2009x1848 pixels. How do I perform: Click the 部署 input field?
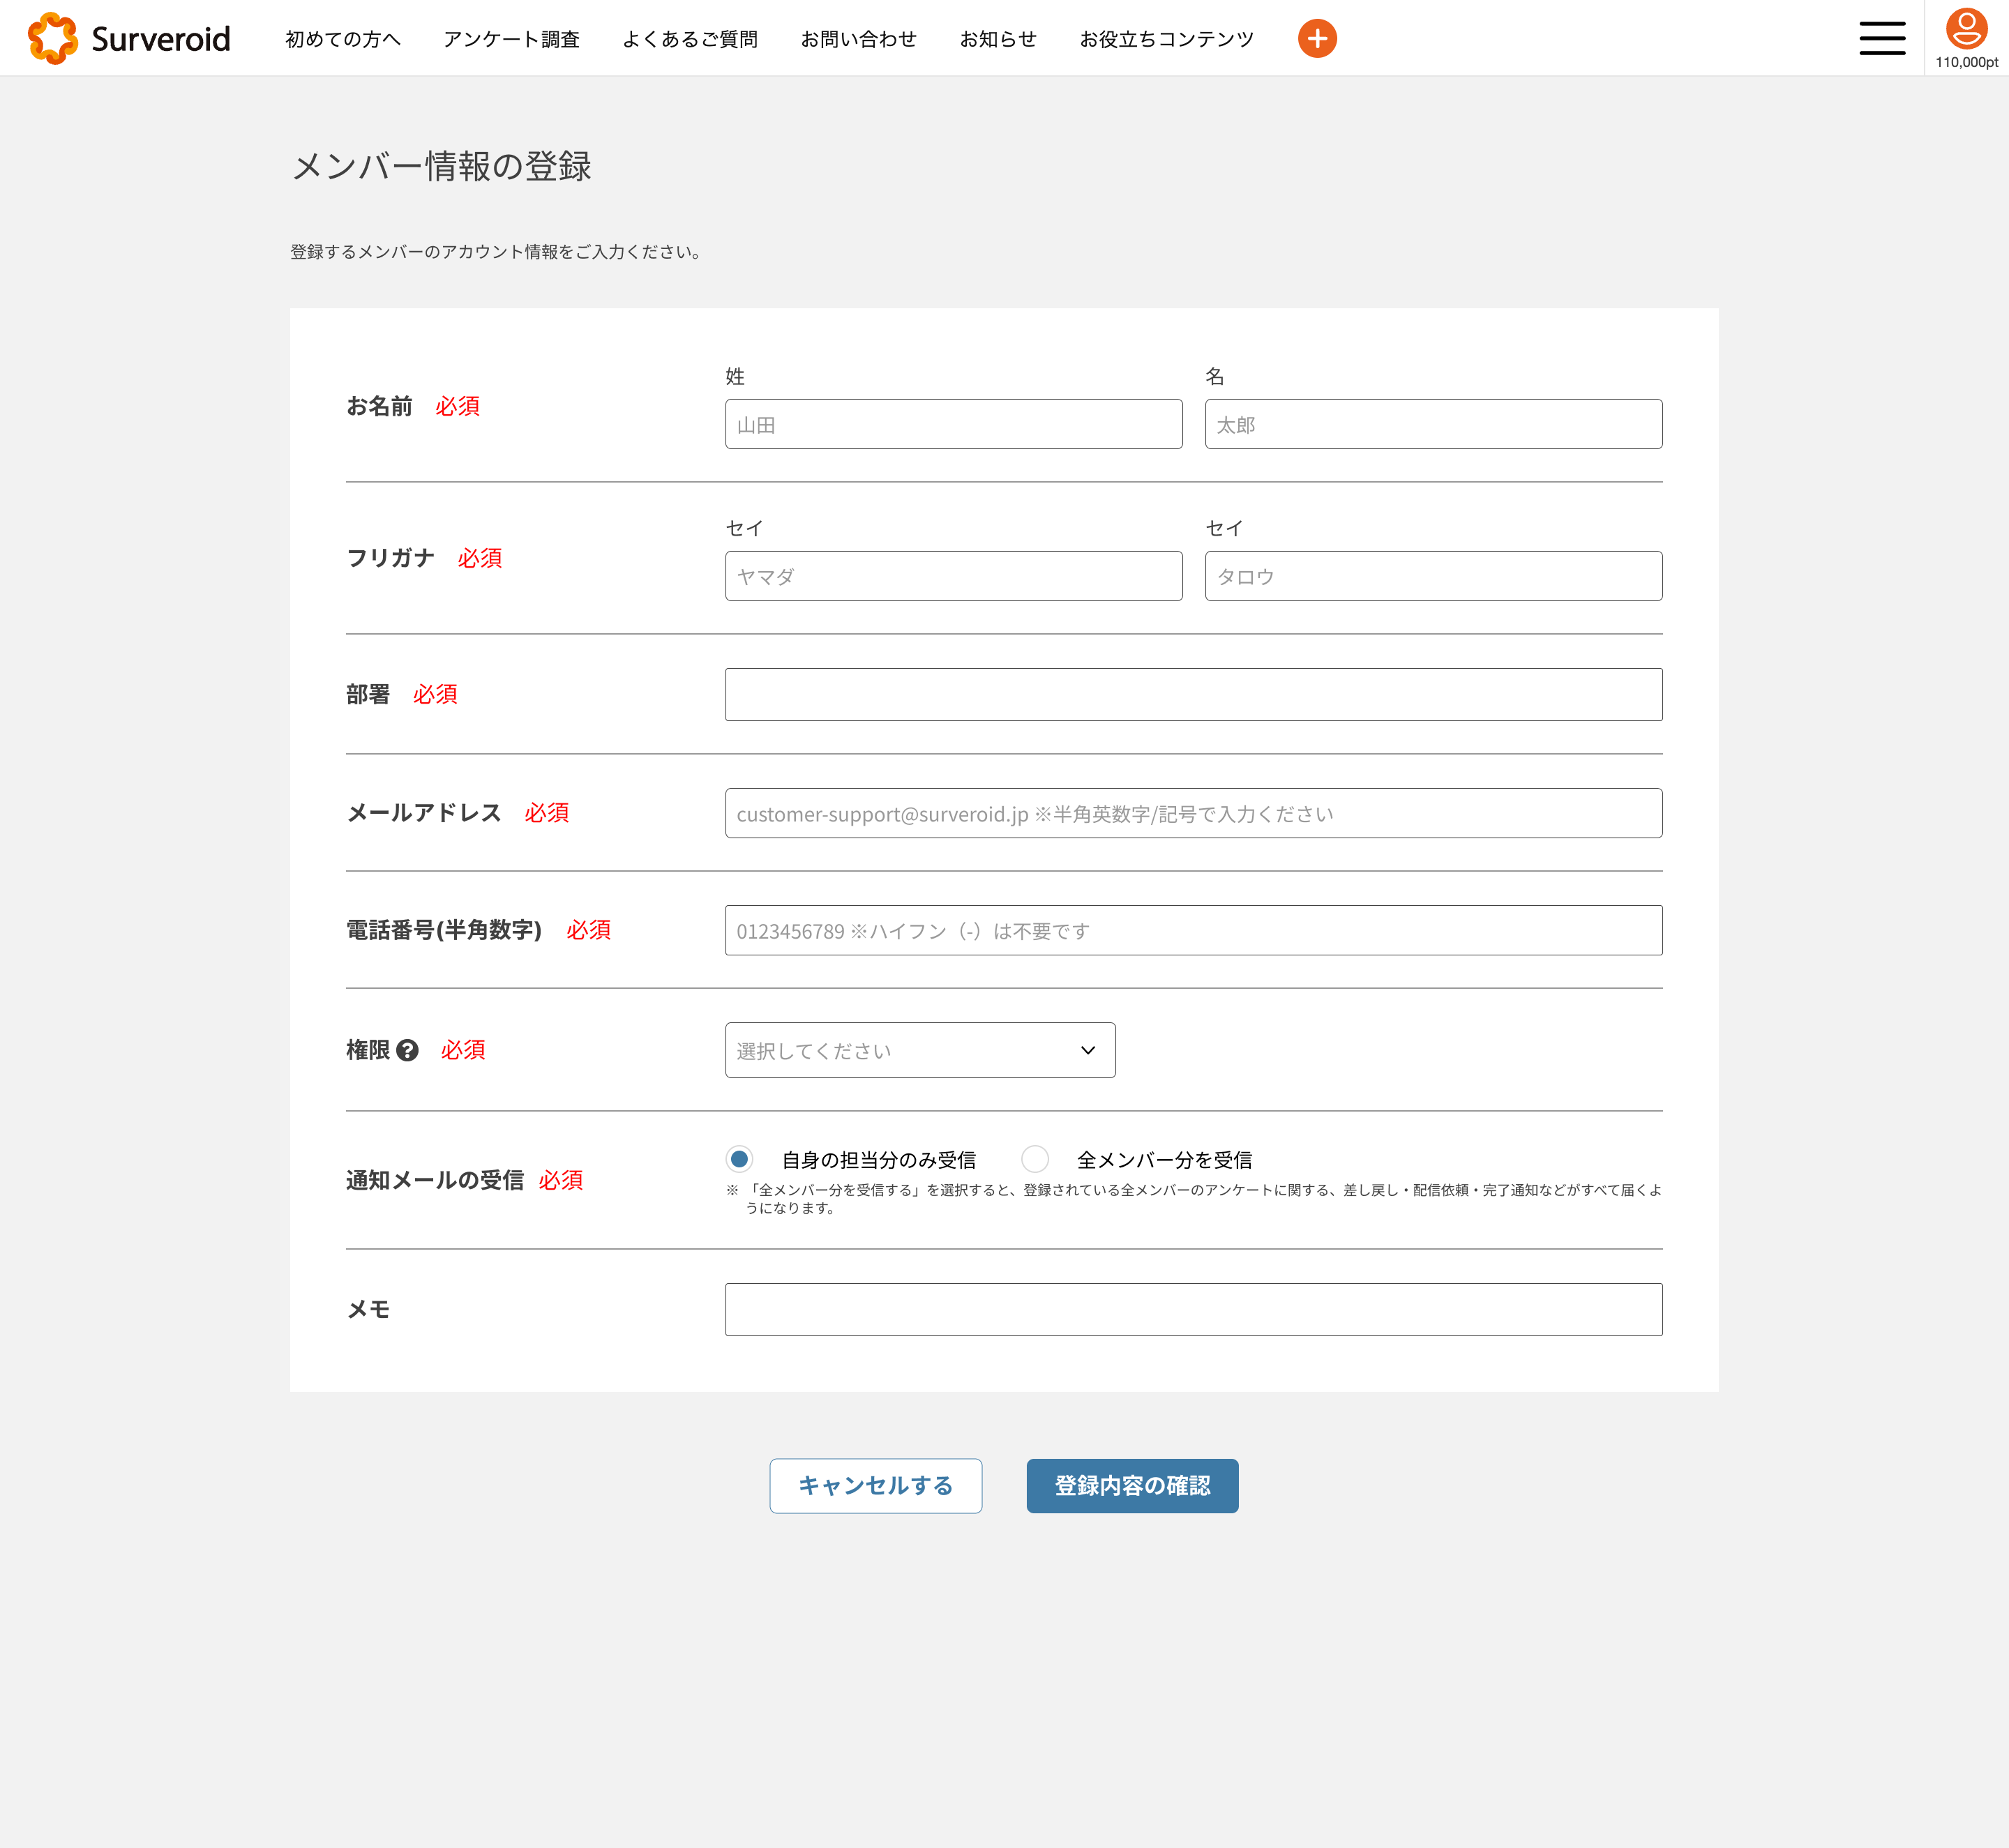(1193, 694)
